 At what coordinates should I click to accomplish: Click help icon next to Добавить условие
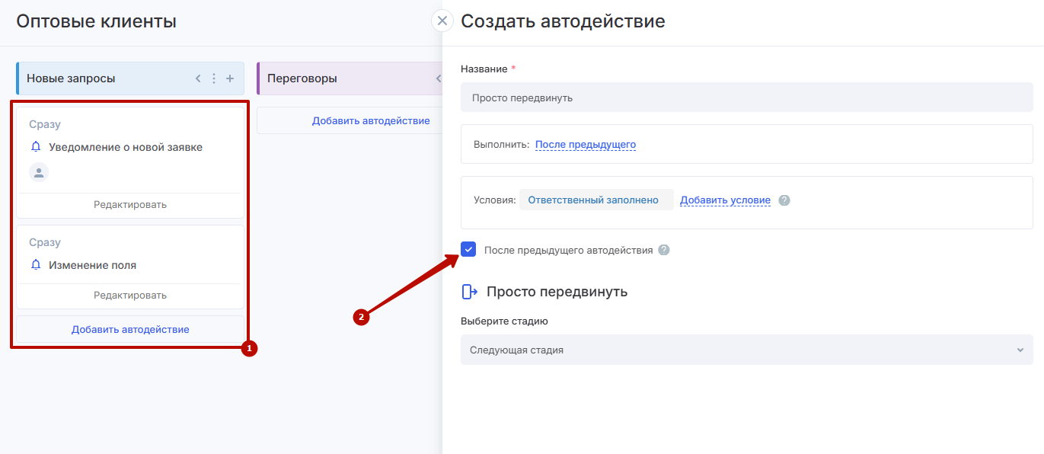(784, 200)
